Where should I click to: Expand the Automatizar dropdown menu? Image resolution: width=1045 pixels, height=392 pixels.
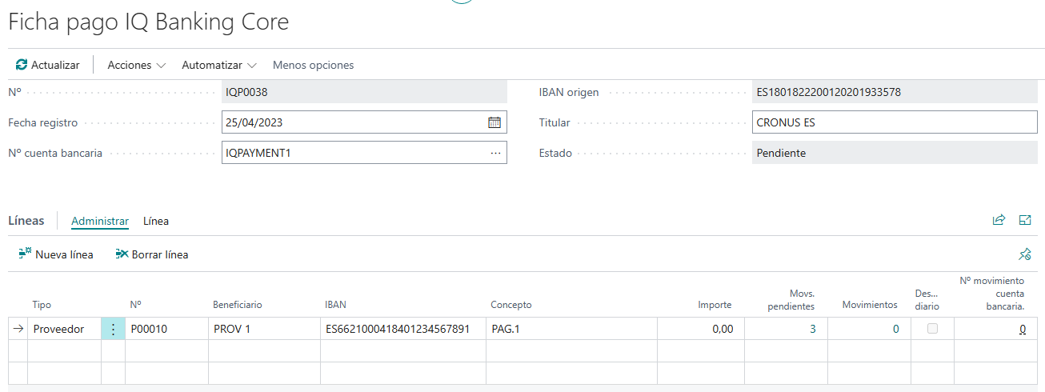[218, 65]
